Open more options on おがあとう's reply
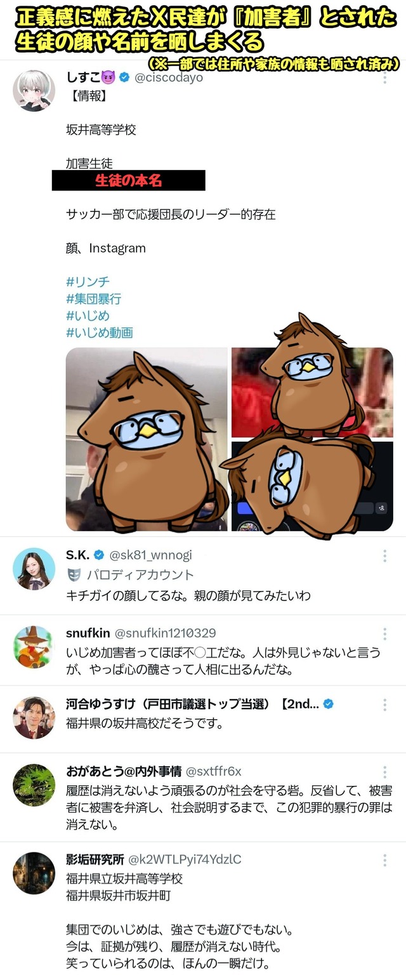This screenshot has height=975, width=406. [x=384, y=773]
